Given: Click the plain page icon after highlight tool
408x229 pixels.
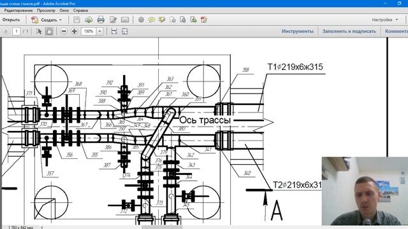Looking at the screenshot, I should tap(173, 20).
